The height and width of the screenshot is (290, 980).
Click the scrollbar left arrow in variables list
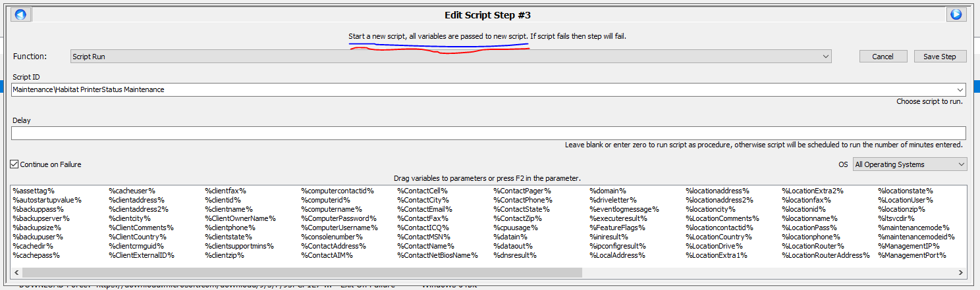tap(16, 272)
